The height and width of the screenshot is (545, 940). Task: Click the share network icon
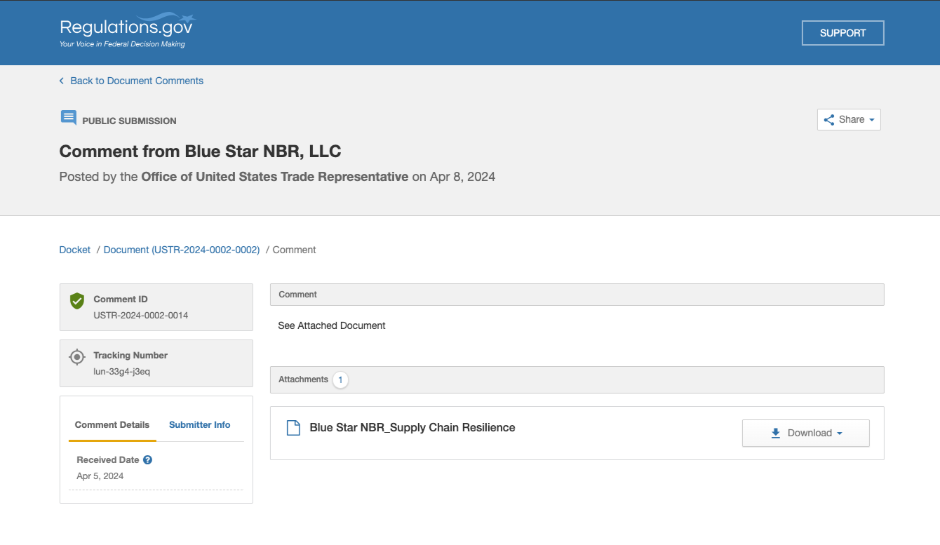point(829,120)
